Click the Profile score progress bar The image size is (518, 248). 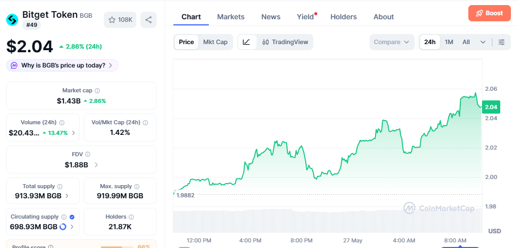[117, 246]
